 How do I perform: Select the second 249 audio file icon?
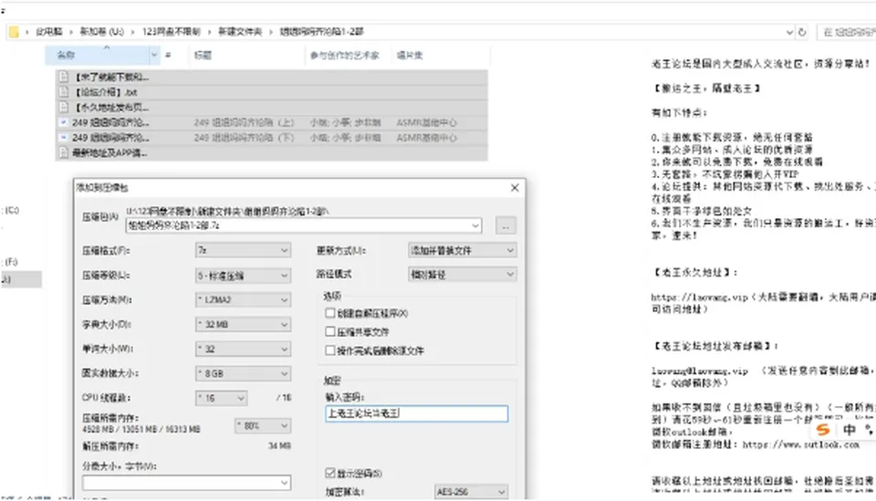[x=64, y=138]
